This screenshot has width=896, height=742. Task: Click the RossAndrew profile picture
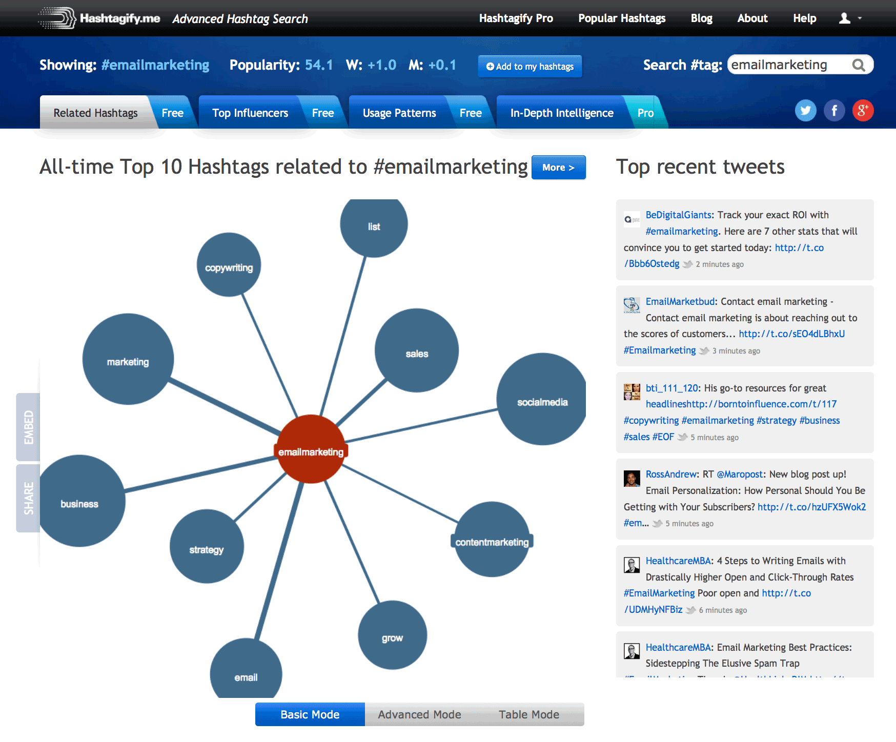632,479
